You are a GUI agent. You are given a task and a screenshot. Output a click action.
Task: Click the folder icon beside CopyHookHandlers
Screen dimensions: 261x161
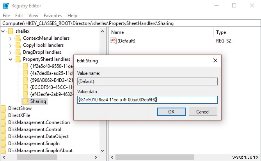pos(18,45)
